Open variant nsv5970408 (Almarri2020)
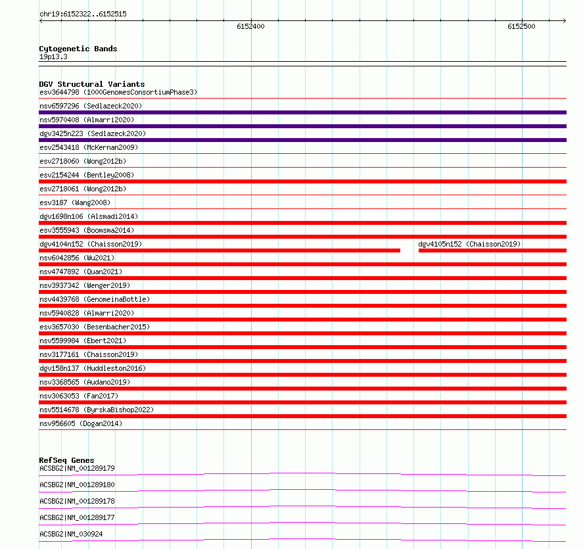The width and height of the screenshot is (585, 549). (87, 120)
